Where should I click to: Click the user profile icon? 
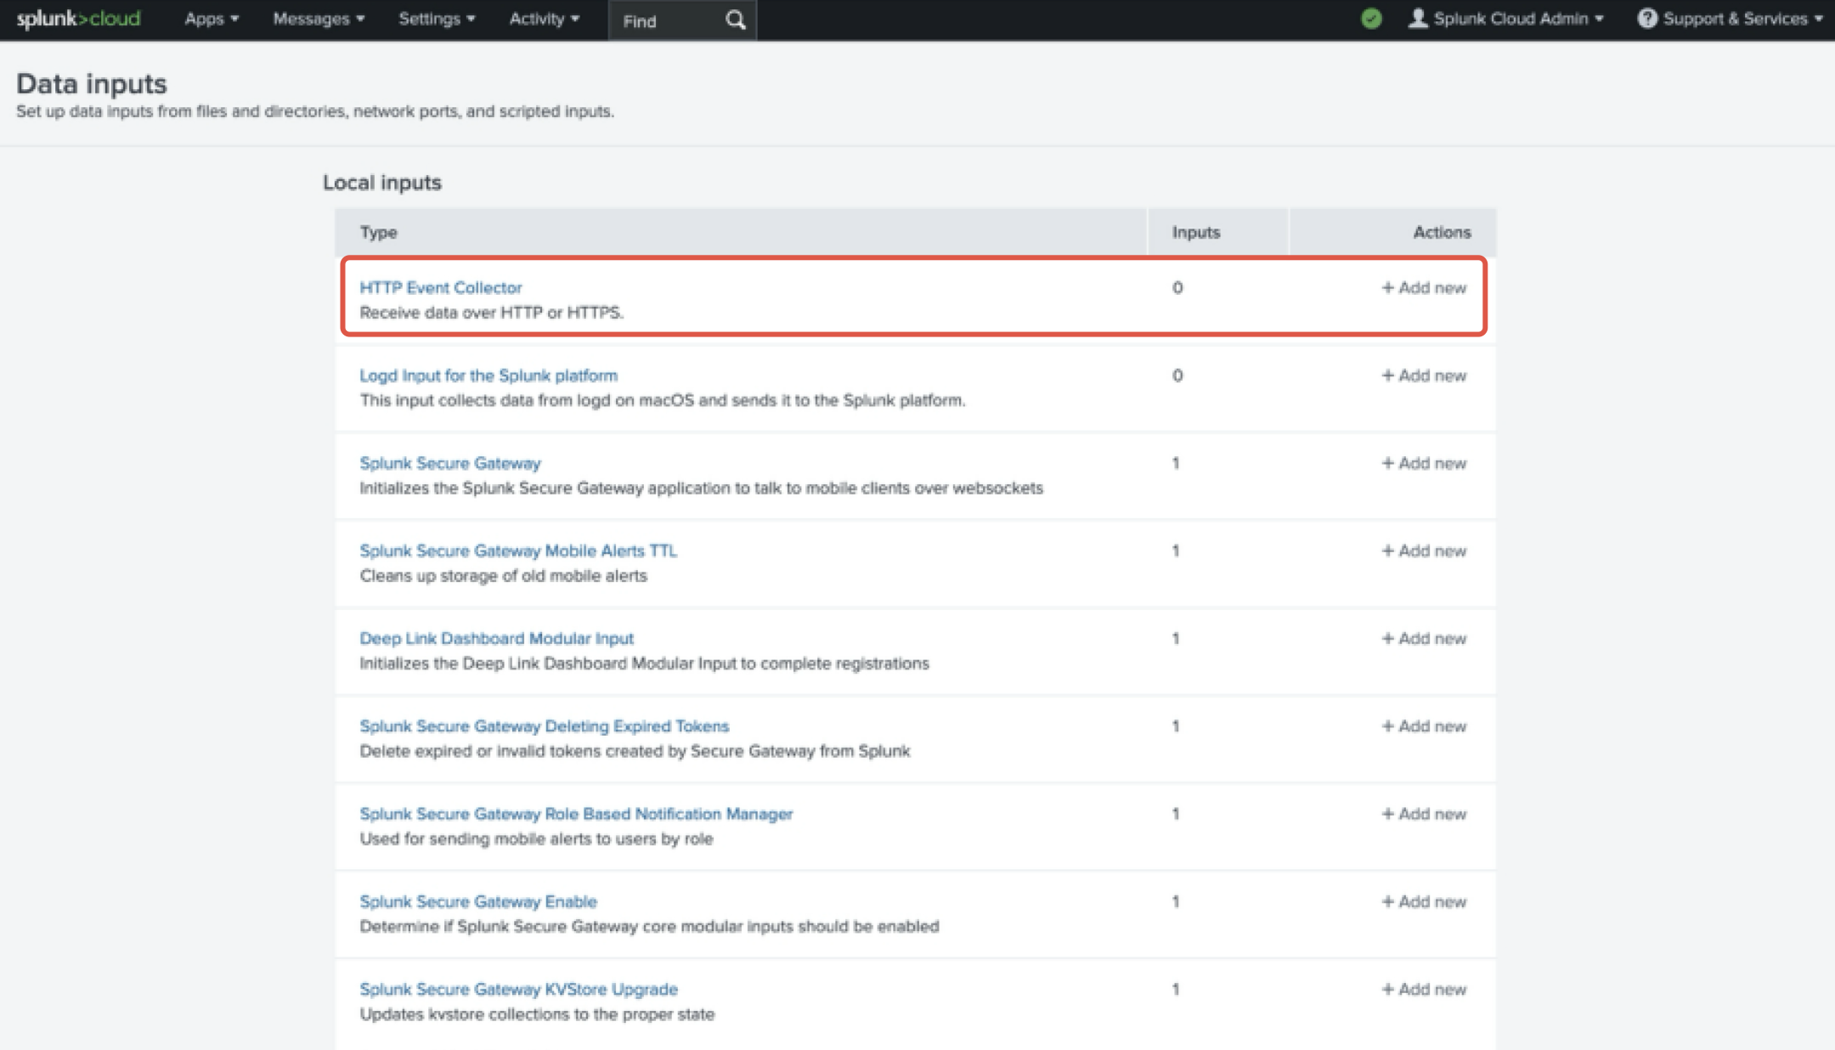click(1417, 18)
